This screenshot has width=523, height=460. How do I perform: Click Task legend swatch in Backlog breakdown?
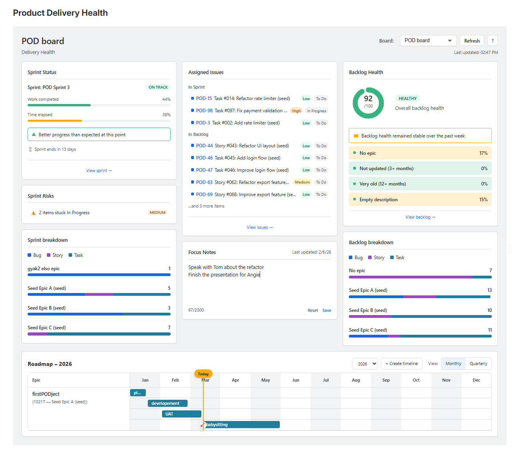(x=392, y=258)
